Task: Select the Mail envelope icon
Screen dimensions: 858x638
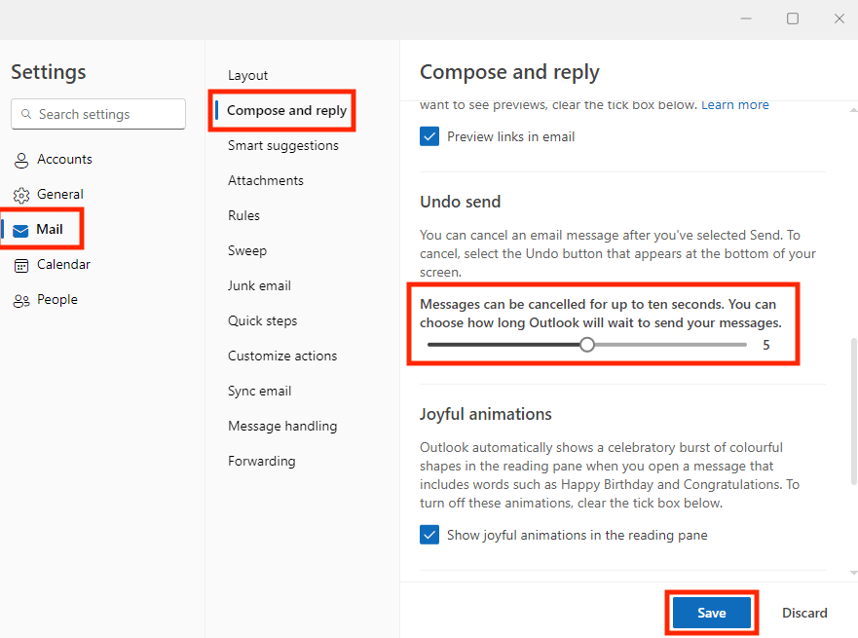Action: pyautogui.click(x=21, y=229)
